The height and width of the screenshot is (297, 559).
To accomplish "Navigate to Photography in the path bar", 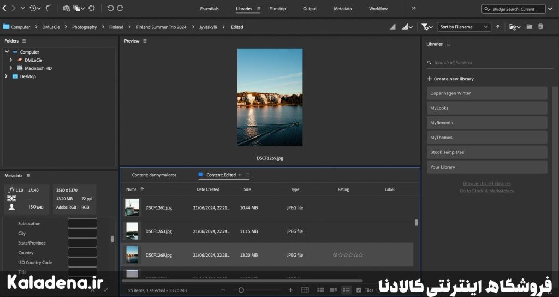I will click(x=84, y=27).
